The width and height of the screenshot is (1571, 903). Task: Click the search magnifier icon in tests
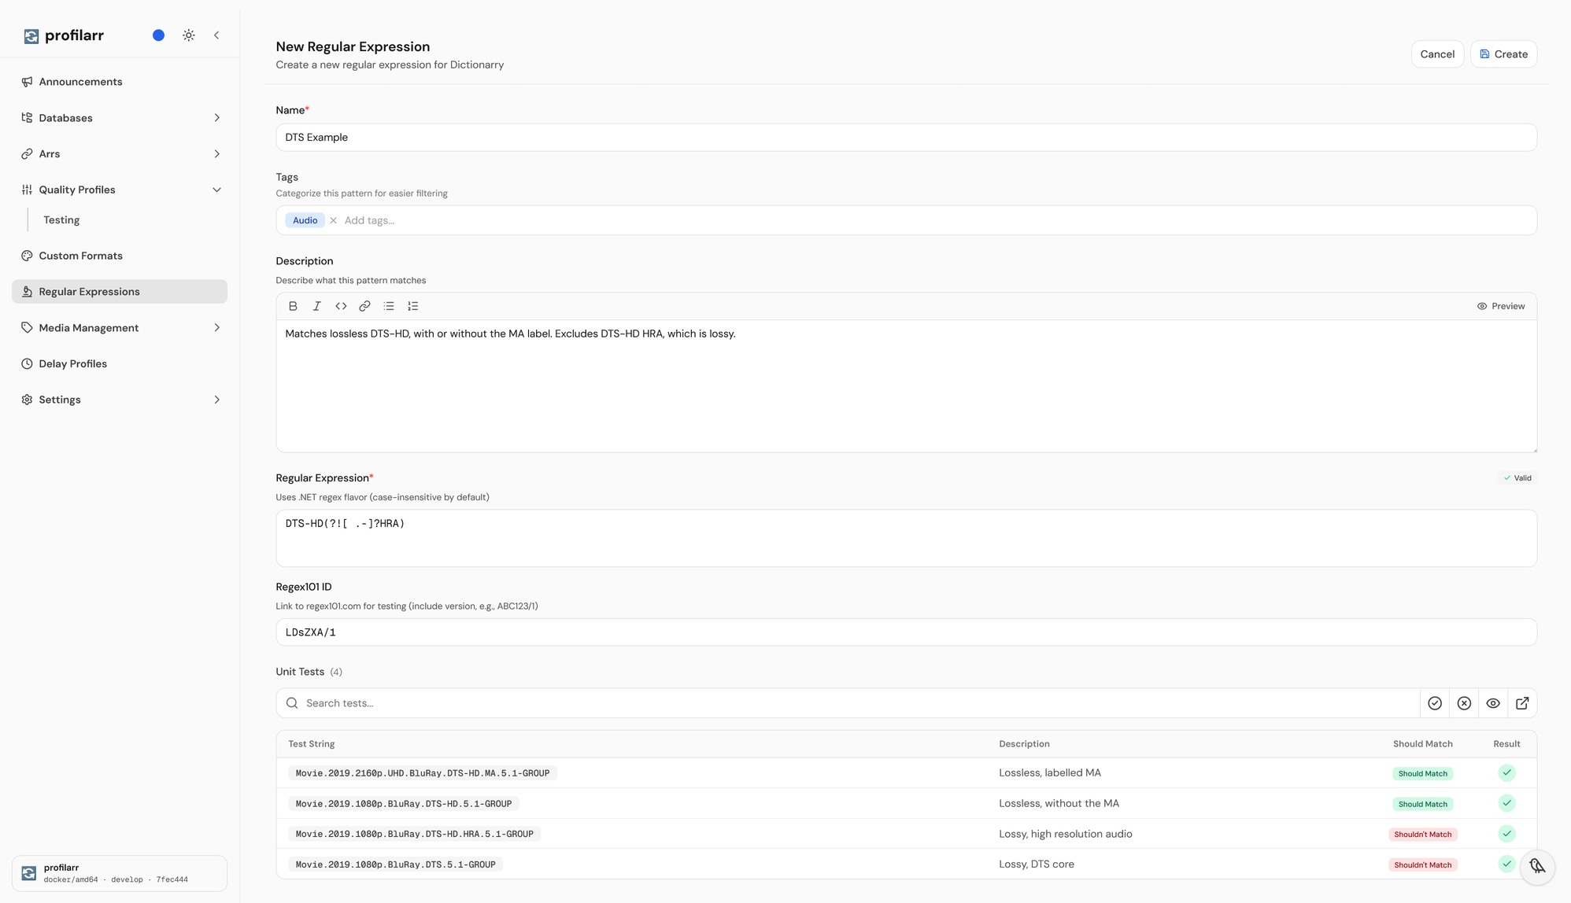point(292,703)
